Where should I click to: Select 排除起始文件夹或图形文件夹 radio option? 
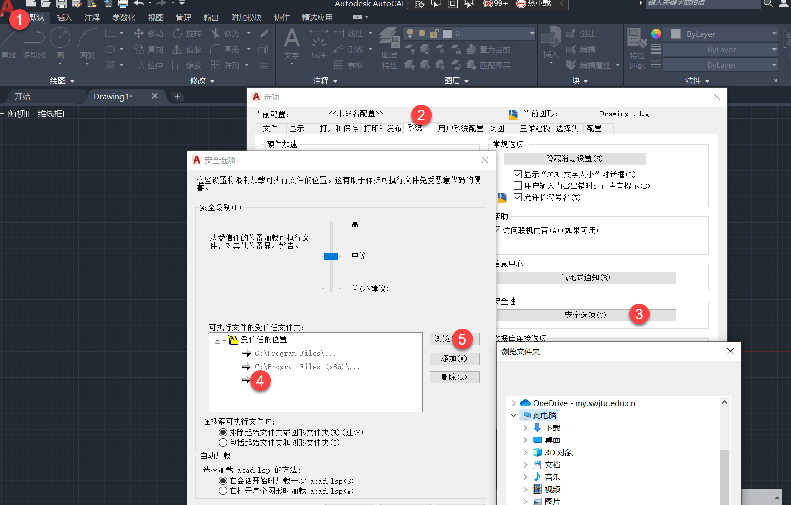(223, 433)
